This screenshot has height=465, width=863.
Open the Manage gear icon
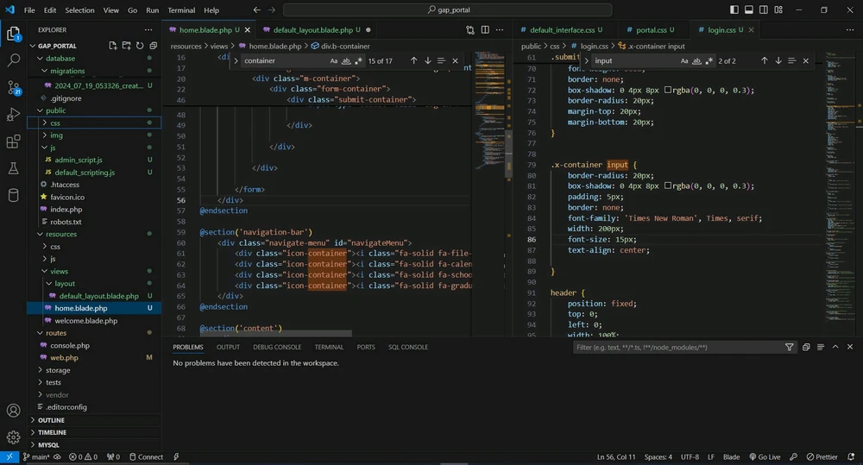click(x=13, y=437)
